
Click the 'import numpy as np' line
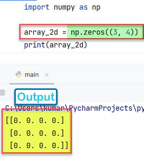pos(62,7)
